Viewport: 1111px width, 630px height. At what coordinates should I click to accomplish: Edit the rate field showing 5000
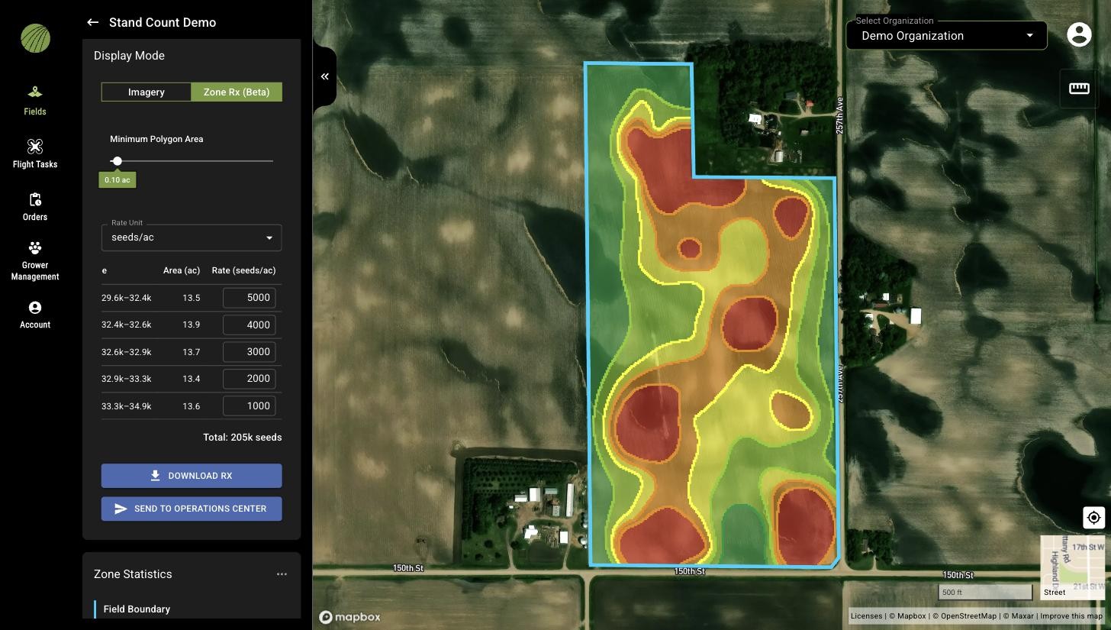pyautogui.click(x=249, y=298)
